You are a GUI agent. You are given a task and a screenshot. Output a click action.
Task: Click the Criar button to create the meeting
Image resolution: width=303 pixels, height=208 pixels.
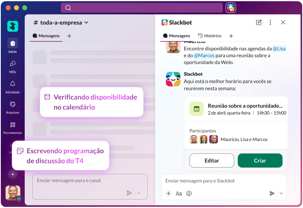coord(260,160)
